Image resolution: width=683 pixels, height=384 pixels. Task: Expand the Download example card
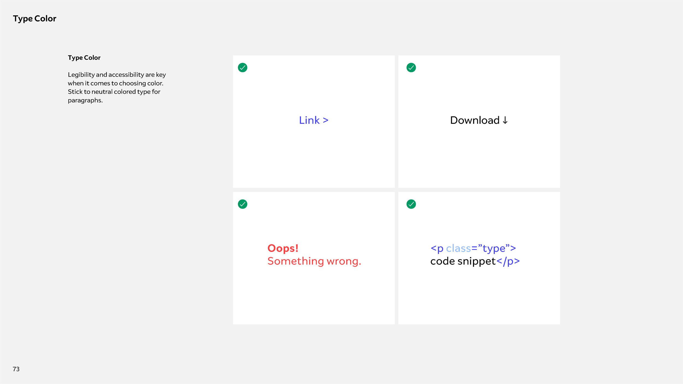(479, 122)
